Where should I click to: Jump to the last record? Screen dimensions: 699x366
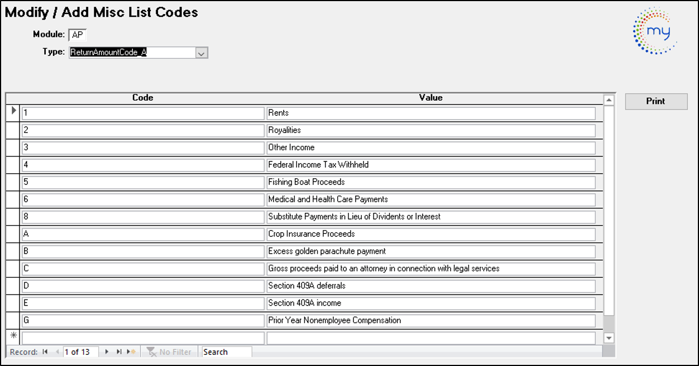(x=118, y=352)
